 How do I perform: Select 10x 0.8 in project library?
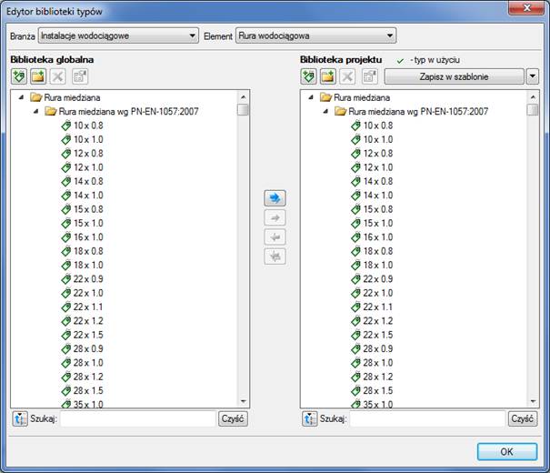click(x=378, y=126)
